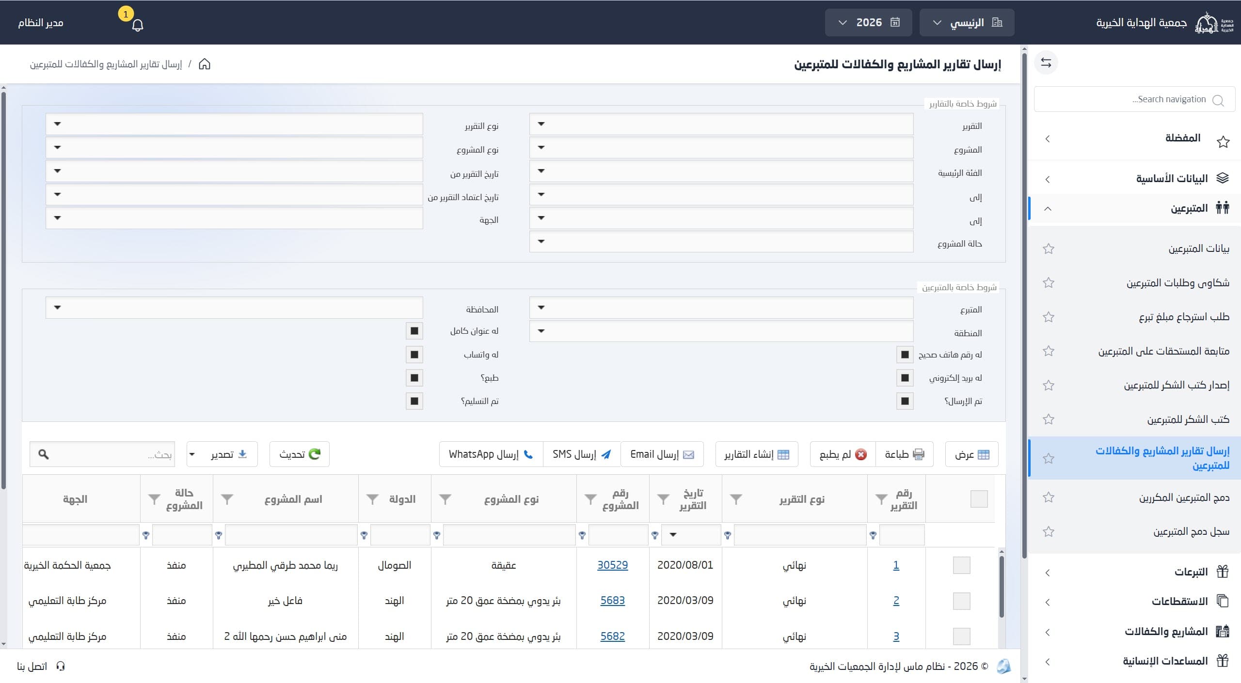
Task: Click إنشاء التقارير button
Action: pyautogui.click(x=757, y=454)
